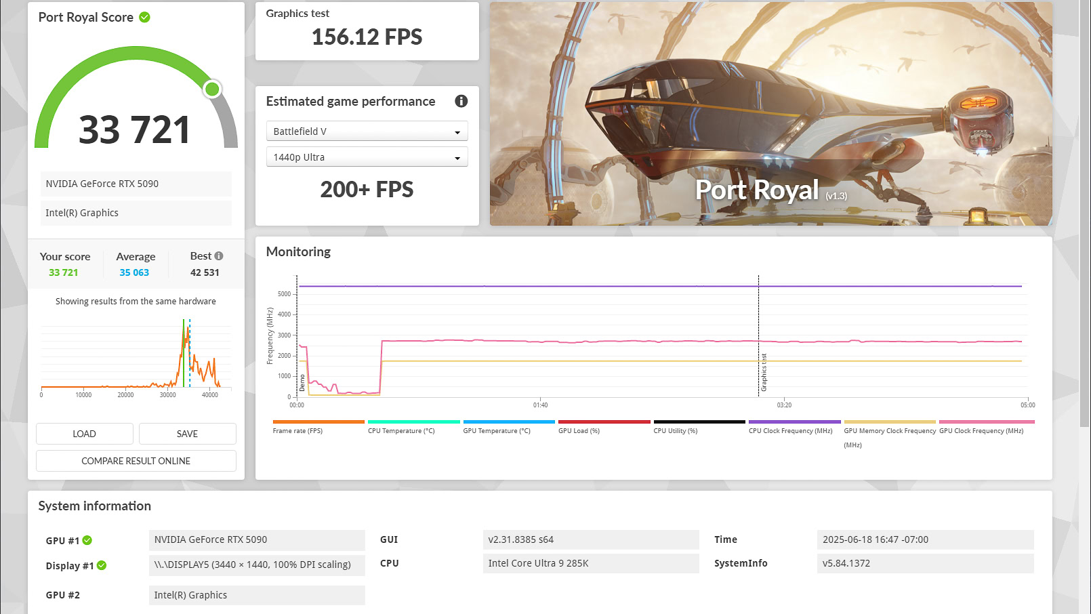This screenshot has width=1091, height=614.
Task: Click the green check icon next to GPU #1
Action: (x=87, y=541)
